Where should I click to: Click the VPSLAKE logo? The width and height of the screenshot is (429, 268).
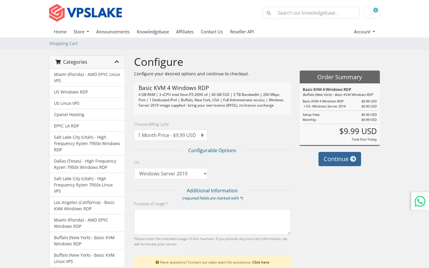point(85,13)
